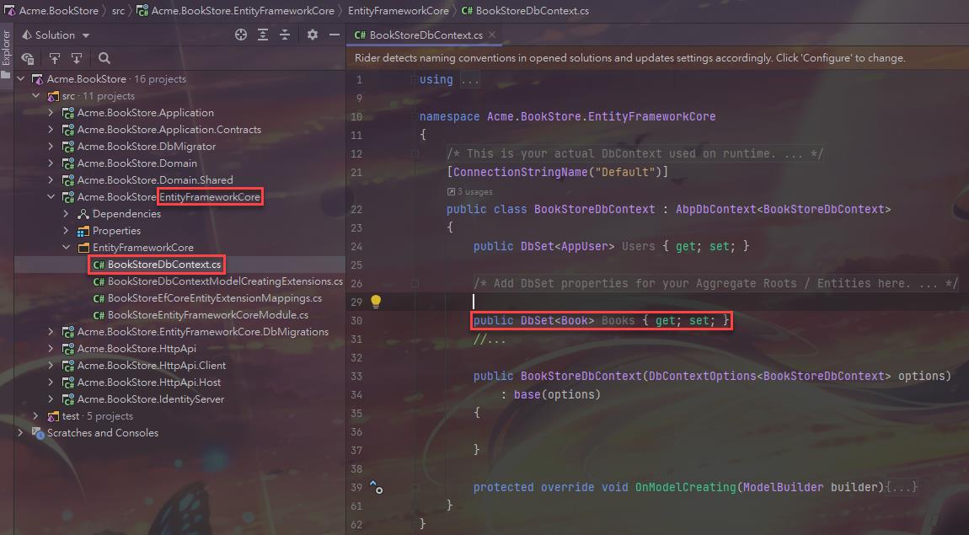Click the '3 usages' code lens link

coord(474,191)
